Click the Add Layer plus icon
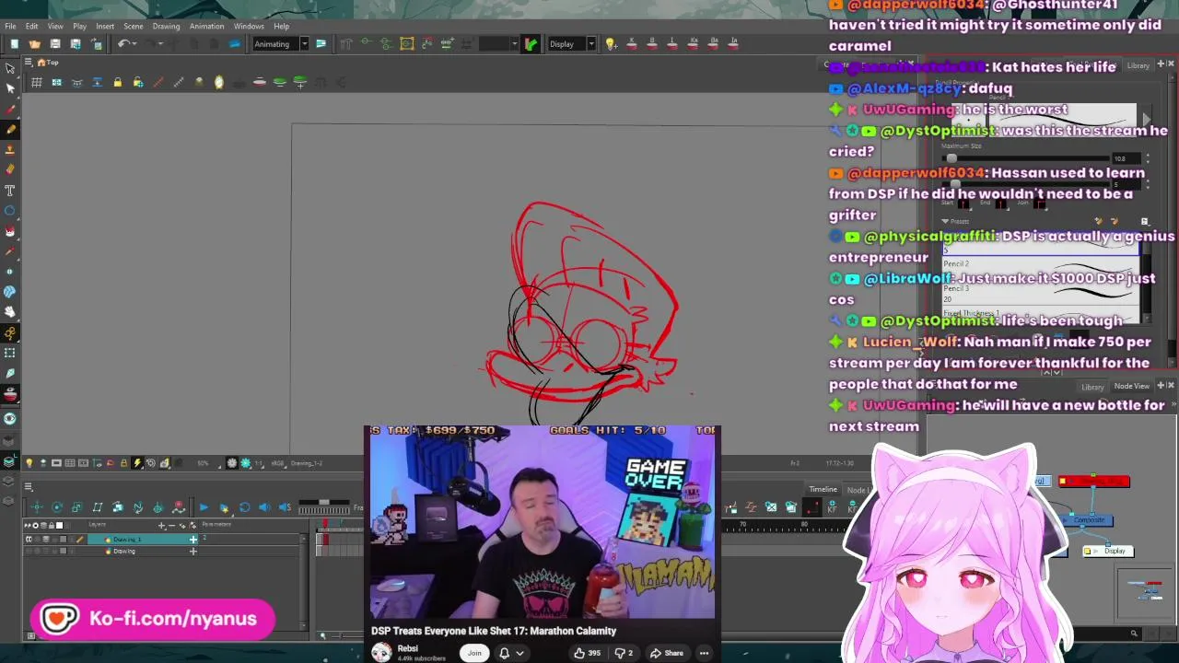 (x=162, y=526)
